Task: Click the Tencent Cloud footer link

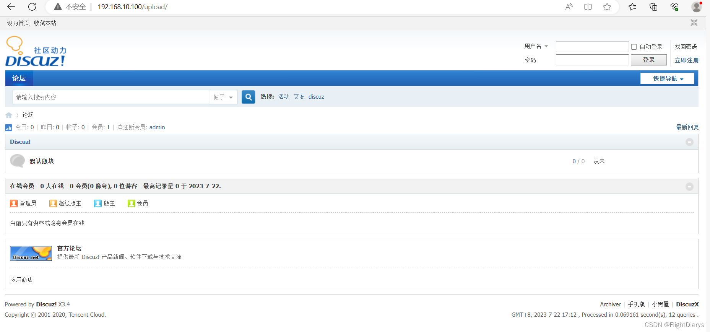Action: pyautogui.click(x=87, y=315)
